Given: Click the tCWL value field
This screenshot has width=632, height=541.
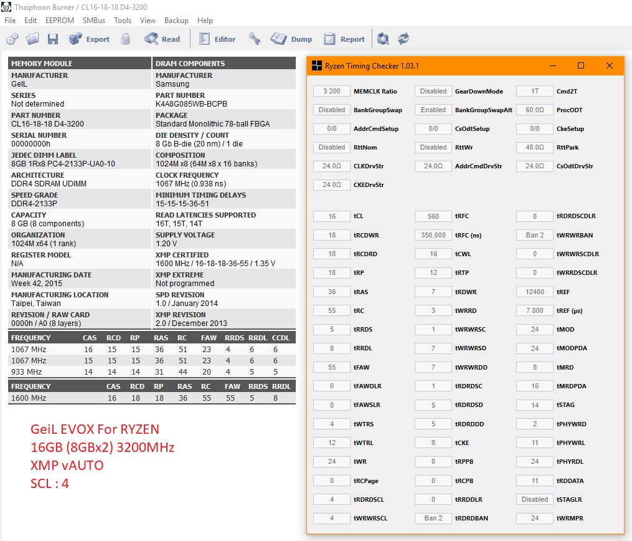Looking at the screenshot, I should tap(433, 254).
